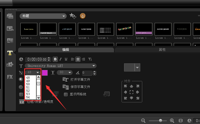
Task: Align title to screen center icon
Action: click(x=131, y=92)
